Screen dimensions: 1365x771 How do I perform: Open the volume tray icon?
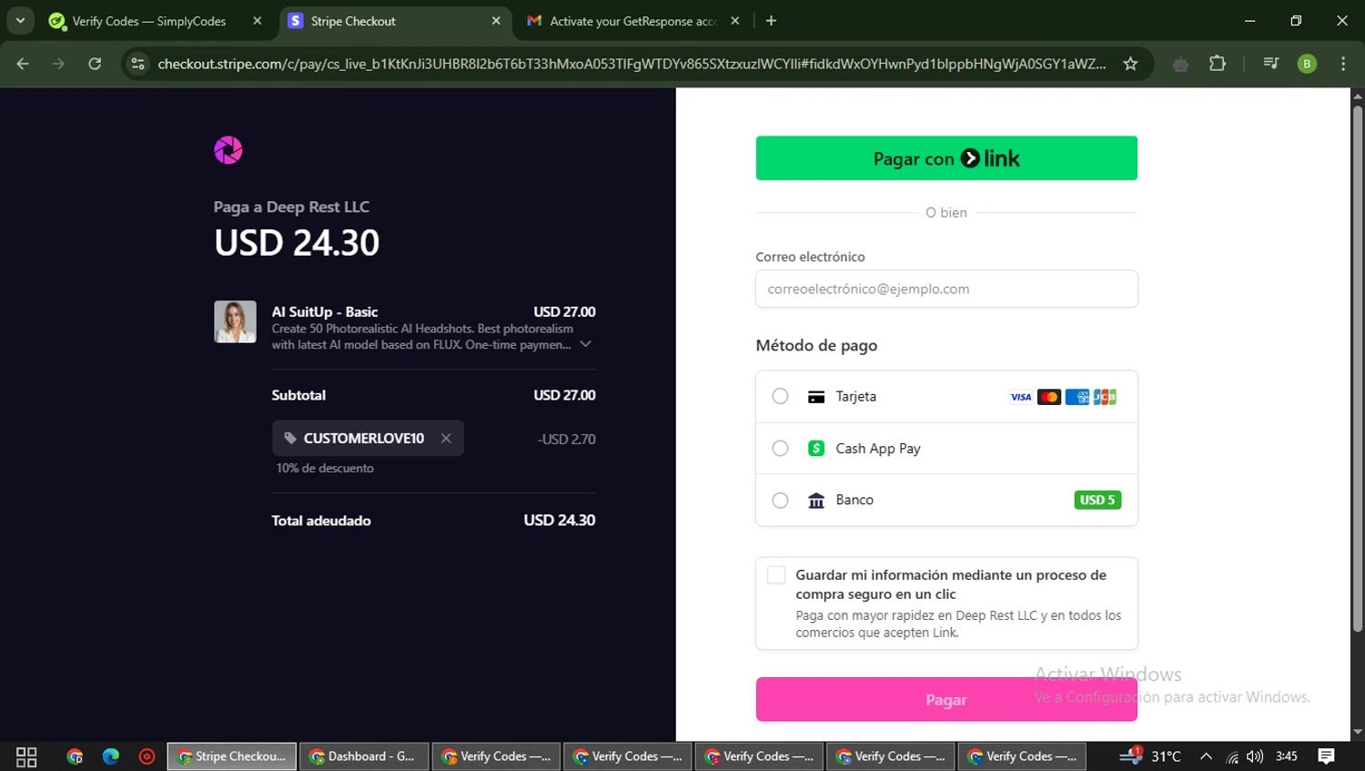pyautogui.click(x=1255, y=756)
